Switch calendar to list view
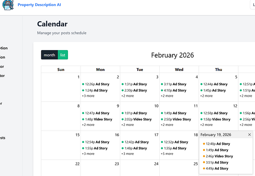 tap(62, 55)
